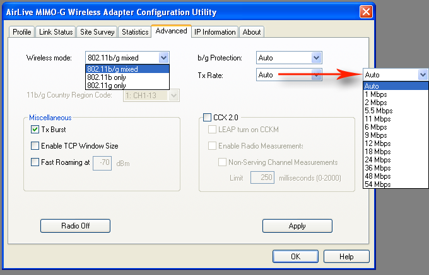Confirm with the OK button
Image resolution: width=429 pixels, height=275 pixels.
tap(295, 257)
